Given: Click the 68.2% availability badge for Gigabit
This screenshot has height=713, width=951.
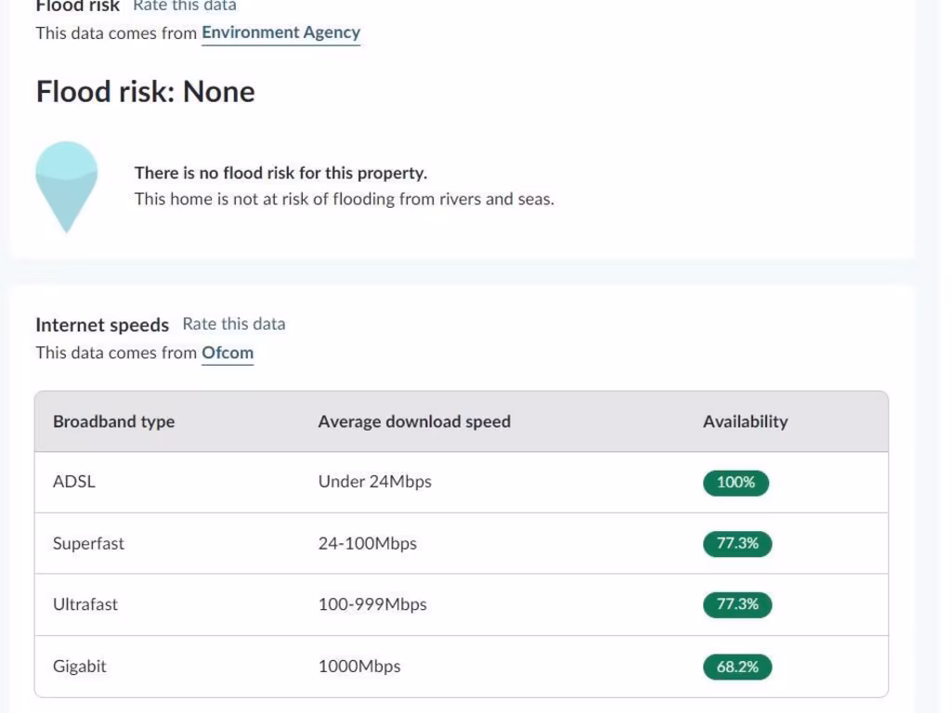Looking at the screenshot, I should (736, 667).
